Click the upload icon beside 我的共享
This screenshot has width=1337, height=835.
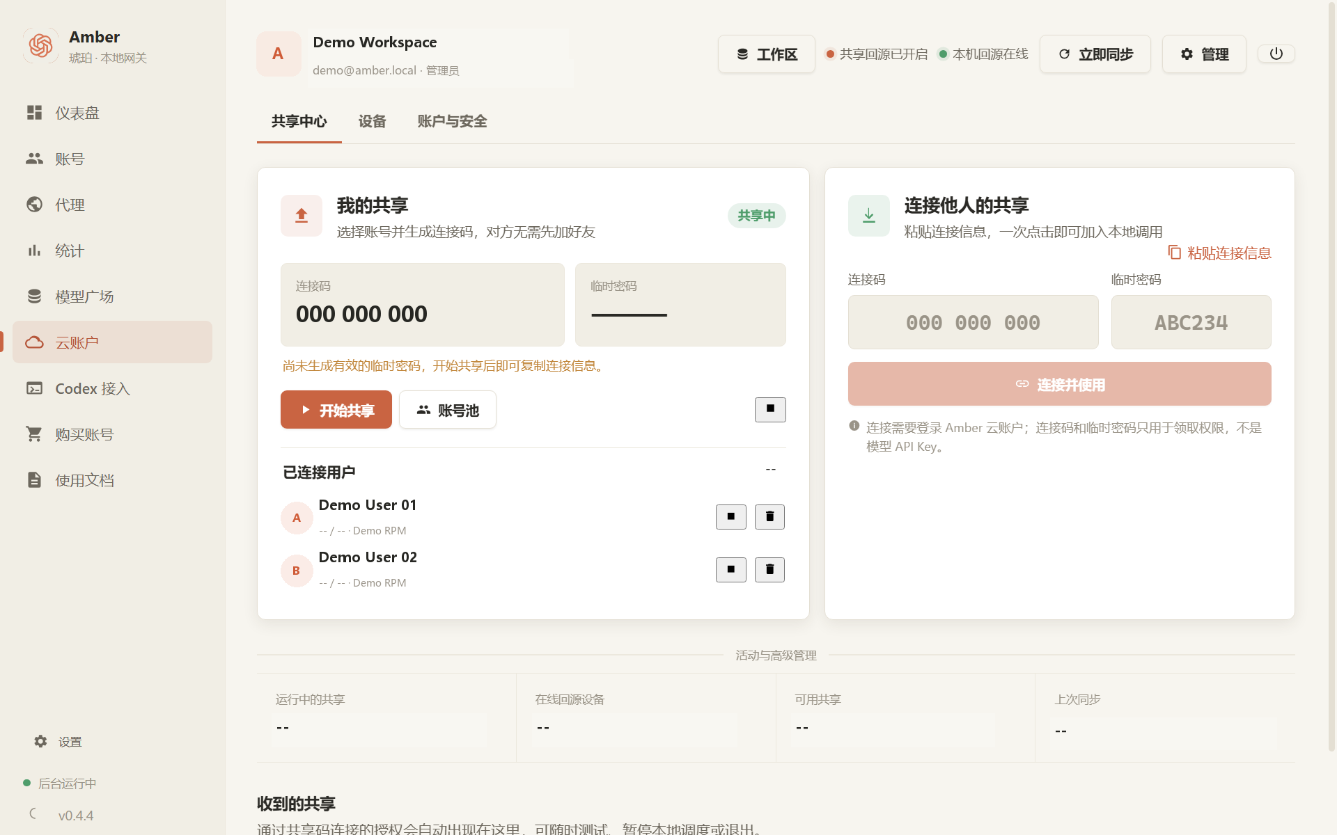click(302, 216)
